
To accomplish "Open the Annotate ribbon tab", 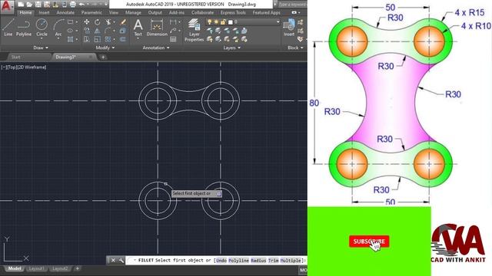I will (65, 12).
